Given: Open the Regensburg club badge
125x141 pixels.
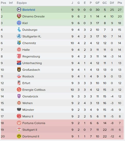Looking at the screenshot, I should tap(19, 56).
